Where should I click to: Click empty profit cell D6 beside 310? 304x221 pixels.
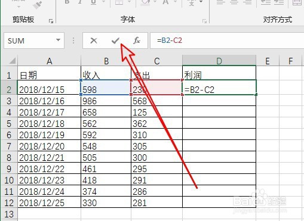(219, 134)
